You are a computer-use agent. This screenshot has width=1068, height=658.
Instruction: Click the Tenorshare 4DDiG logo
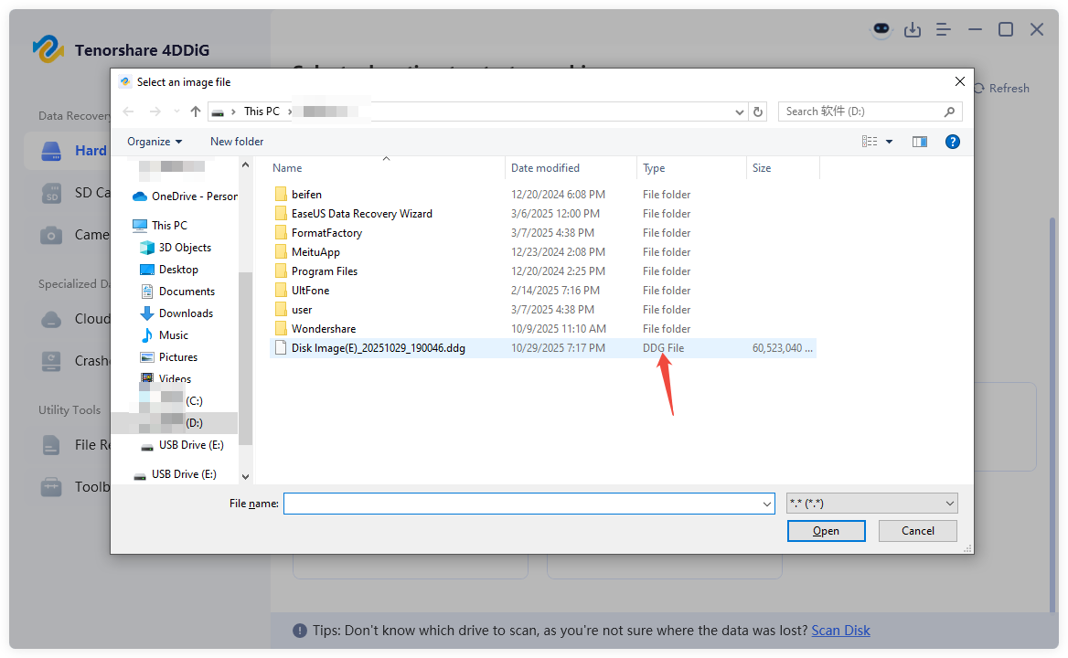pos(48,49)
